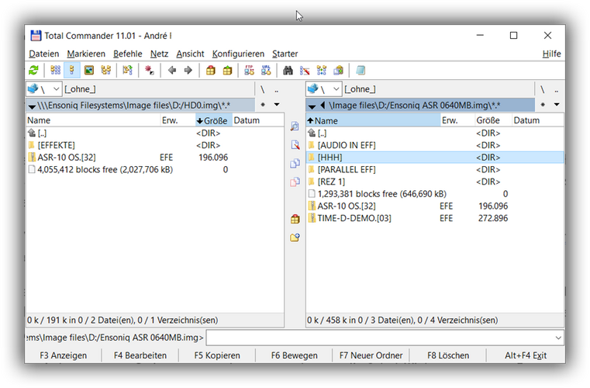Open left panel directory history arrow
The height and width of the screenshot is (388, 590).
(x=277, y=105)
